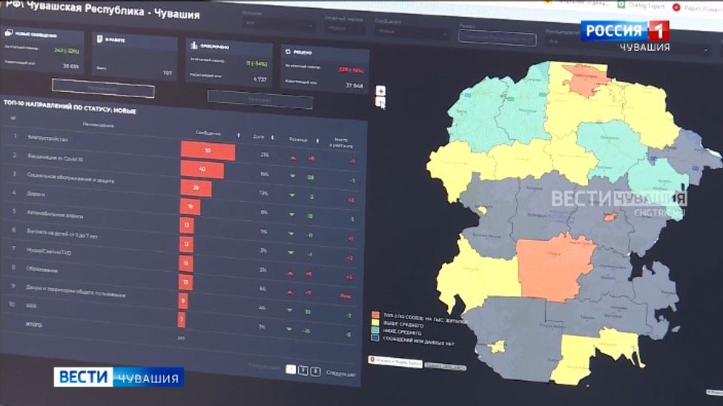Image resolution: width=723 pixels, height=406 pixels.
Task: Click the orange top-3 legend swatch
Action: coord(376,315)
